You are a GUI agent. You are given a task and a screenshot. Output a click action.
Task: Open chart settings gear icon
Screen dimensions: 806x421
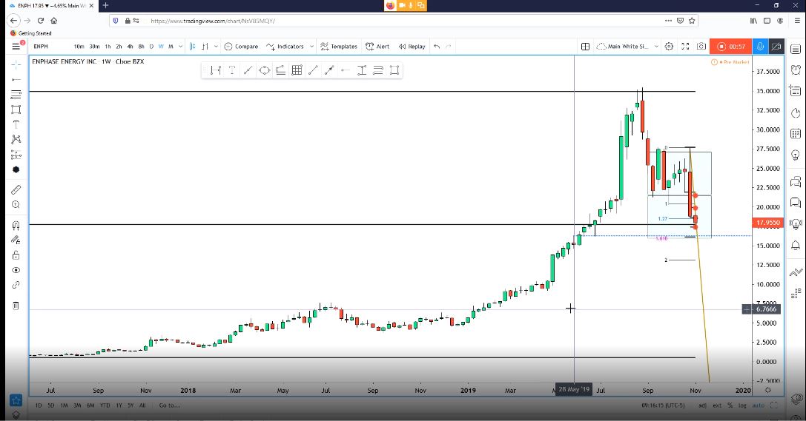click(669, 46)
